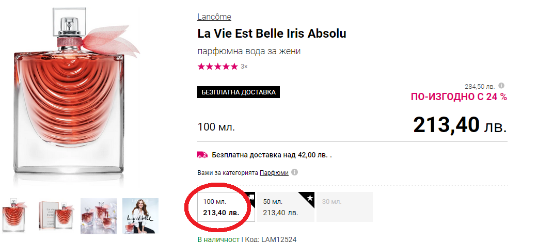
Task: Open the thumbnail showing three bottles
Action: [x=98, y=213]
